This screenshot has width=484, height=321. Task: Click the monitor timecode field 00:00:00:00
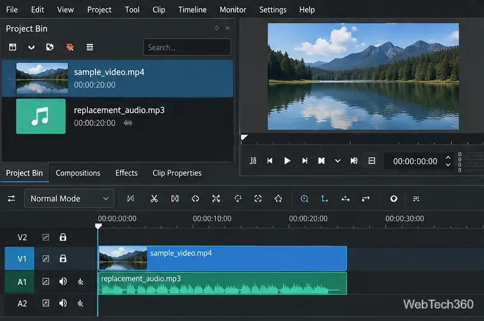point(415,161)
